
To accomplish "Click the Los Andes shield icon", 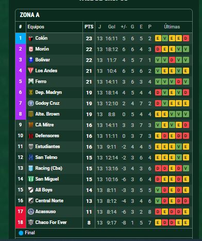I will (x=31, y=71).
